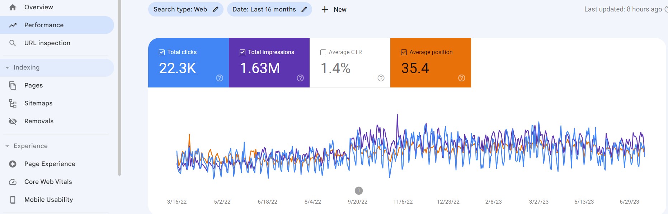This screenshot has height=214, width=668.
Task: Add a New filter
Action: (x=334, y=9)
